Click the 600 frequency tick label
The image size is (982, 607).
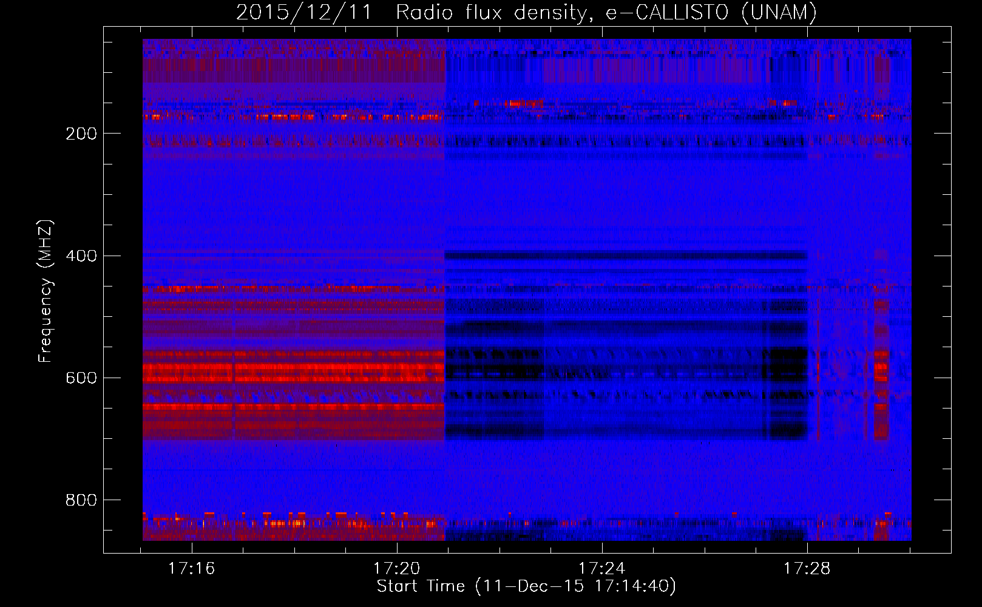[x=81, y=378]
